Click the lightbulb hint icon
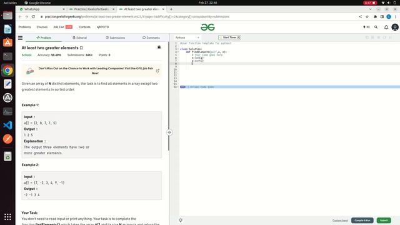Viewport: 400px width, 225px height. (x=181, y=220)
